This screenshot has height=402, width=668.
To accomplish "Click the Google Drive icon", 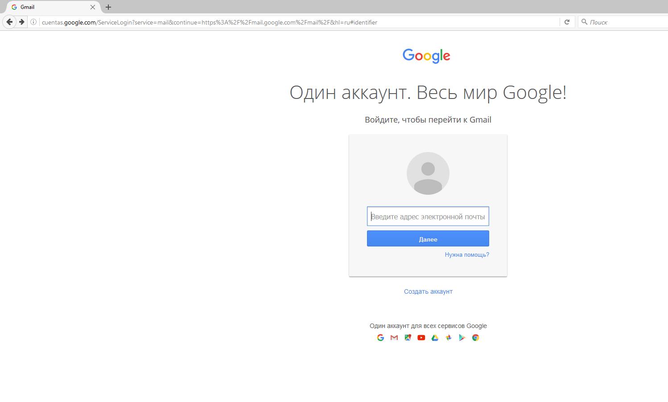I will coord(435,338).
